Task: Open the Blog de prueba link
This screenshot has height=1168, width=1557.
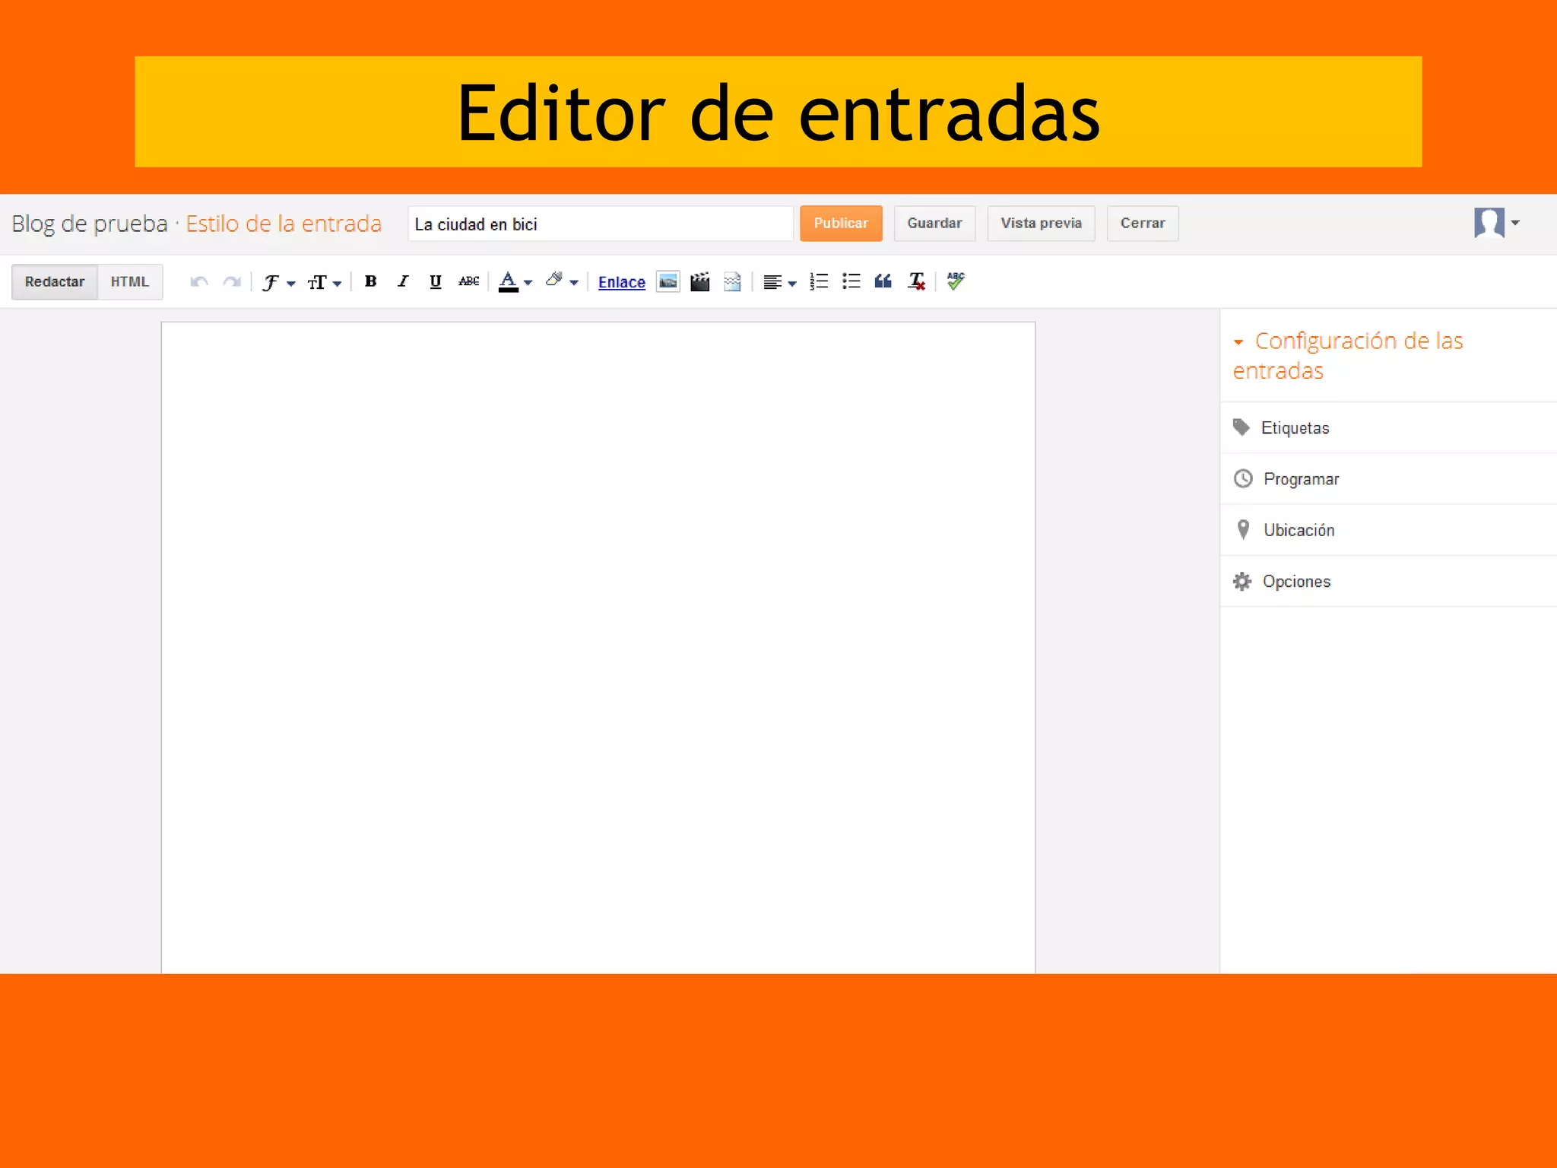Action: click(90, 224)
